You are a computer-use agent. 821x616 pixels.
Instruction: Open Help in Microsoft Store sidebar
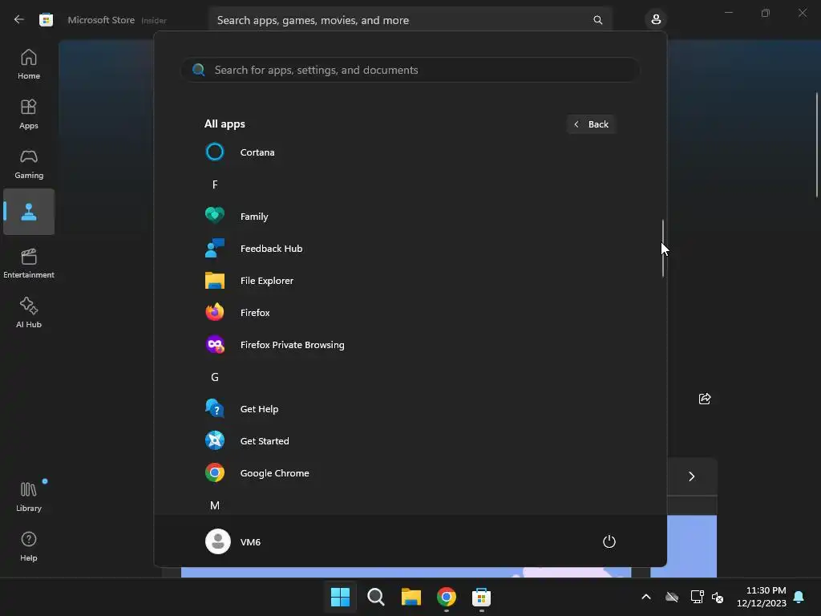coord(29,546)
